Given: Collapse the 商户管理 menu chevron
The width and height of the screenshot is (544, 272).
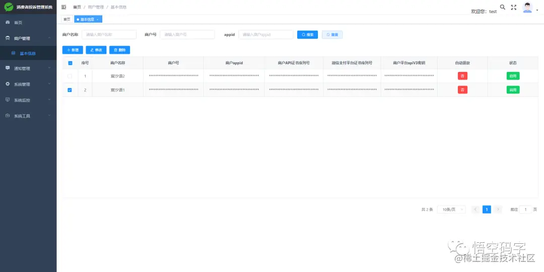Looking at the screenshot, I should coord(49,38).
